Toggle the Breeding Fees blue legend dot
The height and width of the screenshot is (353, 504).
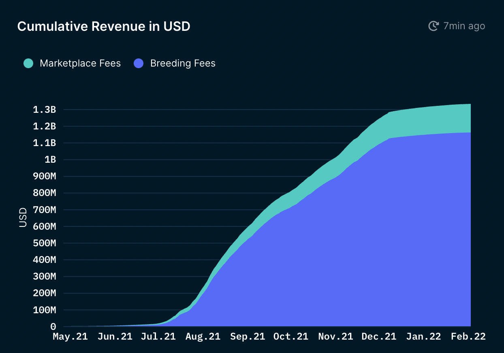pos(139,63)
